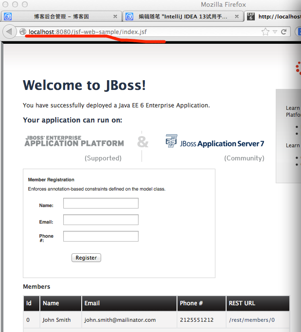Click the globe site identity icon
This screenshot has width=301, height=332.
click(x=23, y=32)
